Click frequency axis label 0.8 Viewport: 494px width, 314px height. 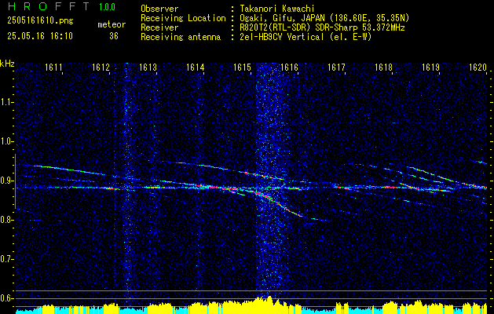tap(6, 220)
